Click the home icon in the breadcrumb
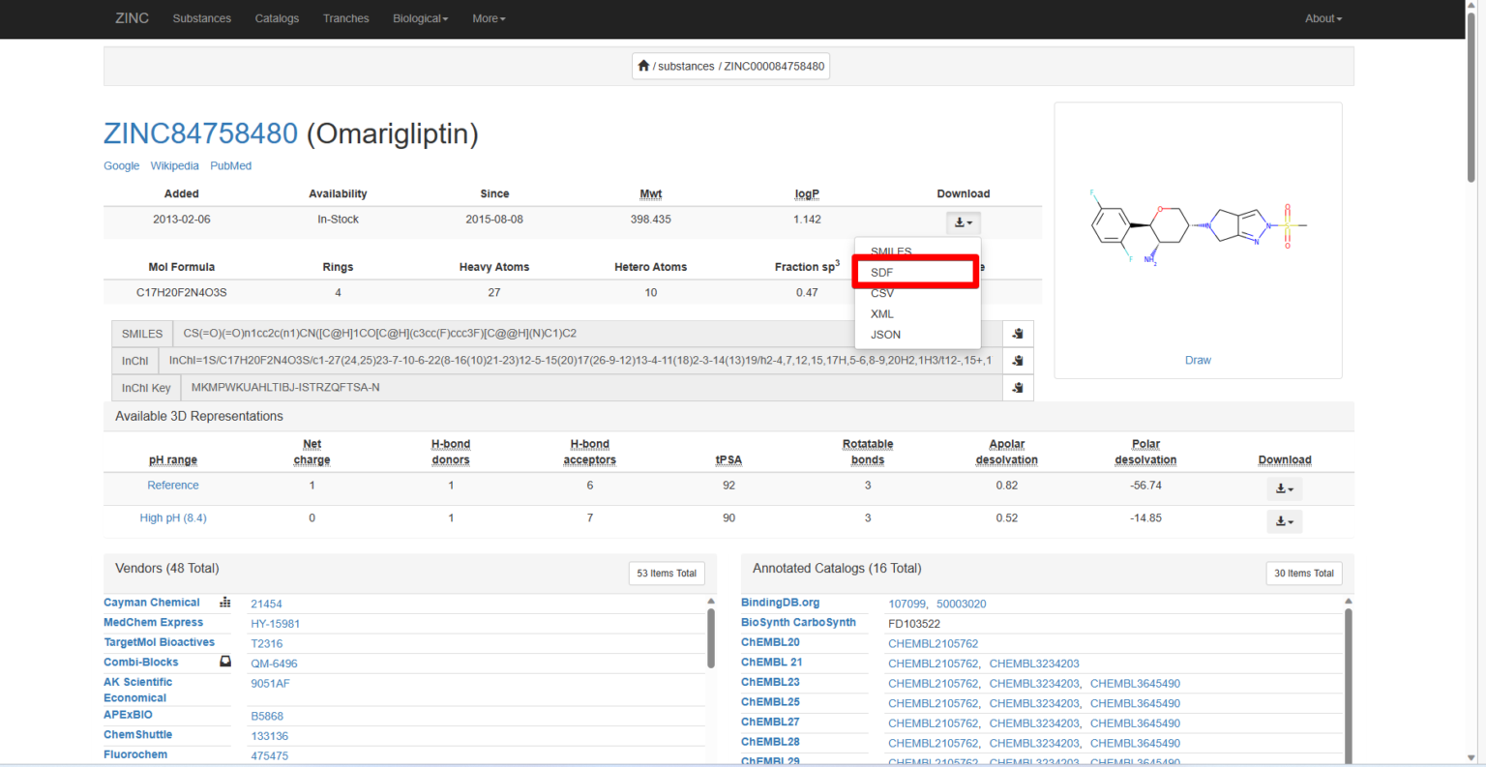1486x767 pixels. pyautogui.click(x=643, y=65)
